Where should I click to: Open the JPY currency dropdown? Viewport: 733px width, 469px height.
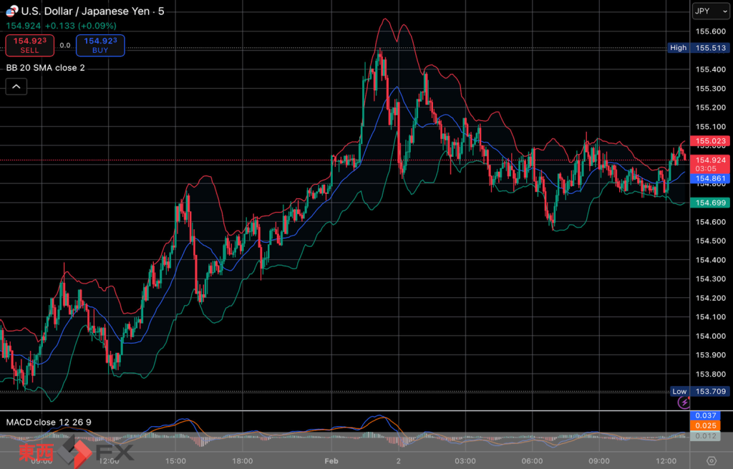point(709,11)
